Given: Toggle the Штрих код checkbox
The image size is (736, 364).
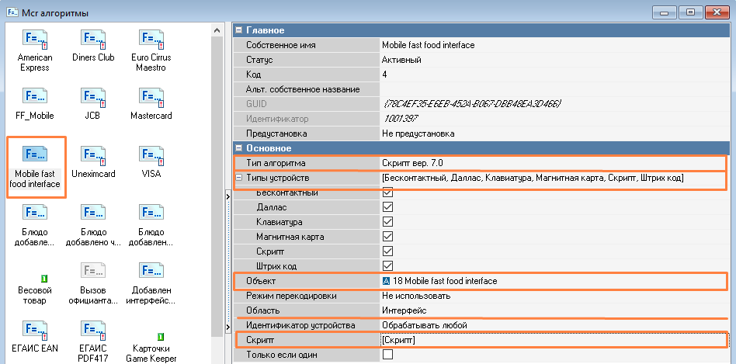Looking at the screenshot, I should click(387, 266).
